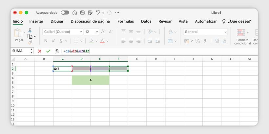This screenshot has height=134, width=269.
Task: Expand the copy options arrow
Action: pos(35,36)
